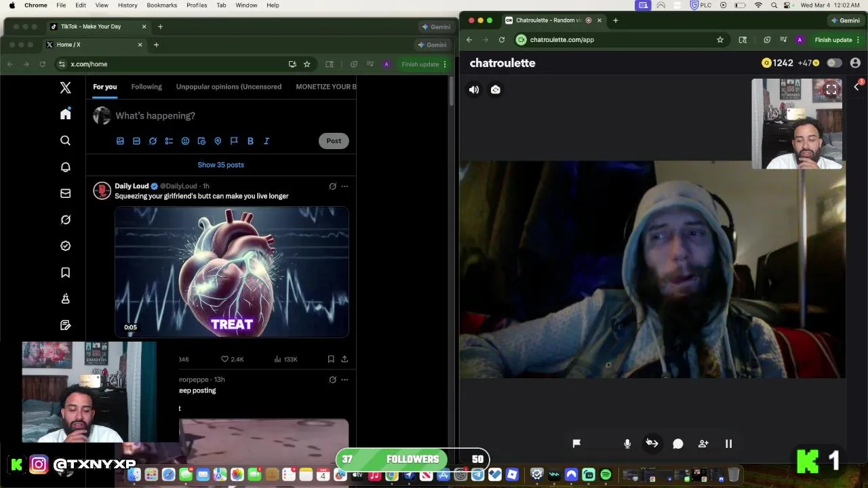Open History menu in menu bar

pos(127,5)
